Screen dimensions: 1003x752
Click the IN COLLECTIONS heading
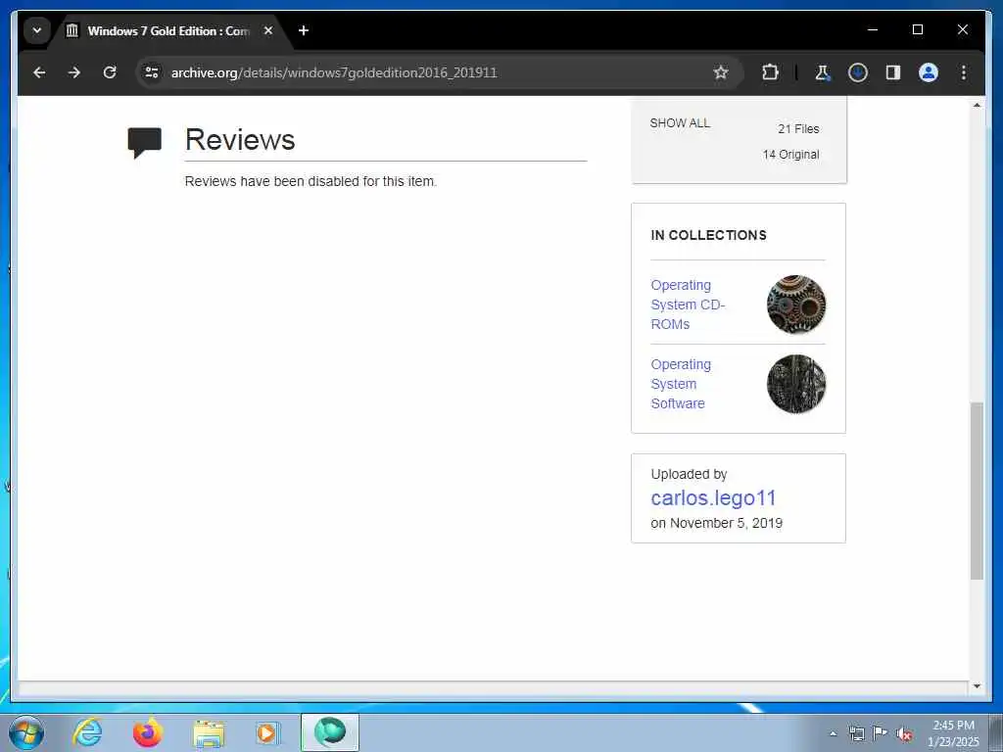point(708,235)
